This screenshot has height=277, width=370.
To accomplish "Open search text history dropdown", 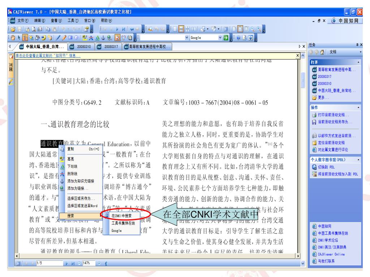I will coord(187,38).
